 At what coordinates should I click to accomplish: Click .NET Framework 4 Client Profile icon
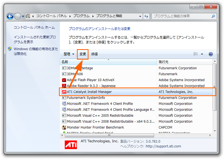(x=64, y=104)
